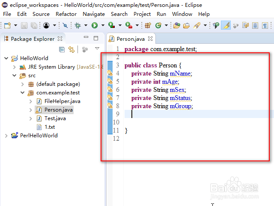The width and height of the screenshot is (274, 206).
Task: Maximize the Package Explorer panel
Action: click(x=96, y=38)
